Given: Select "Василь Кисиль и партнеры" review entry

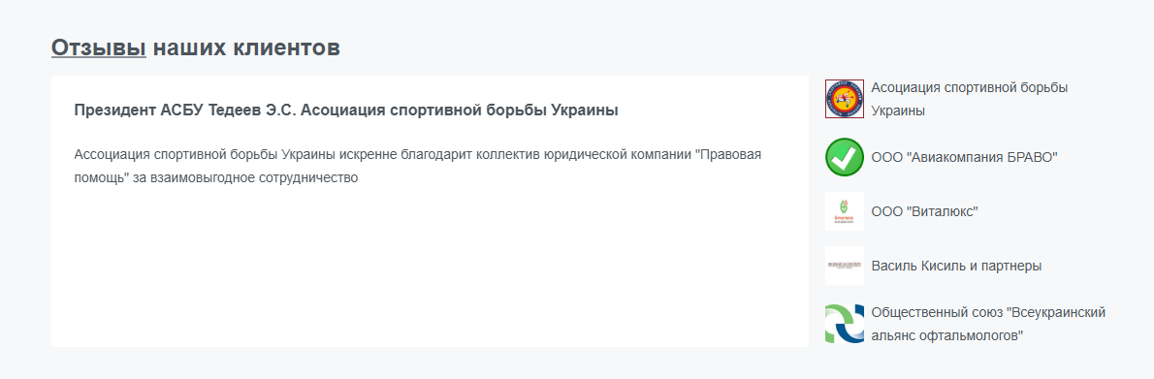Looking at the screenshot, I should [x=956, y=266].
